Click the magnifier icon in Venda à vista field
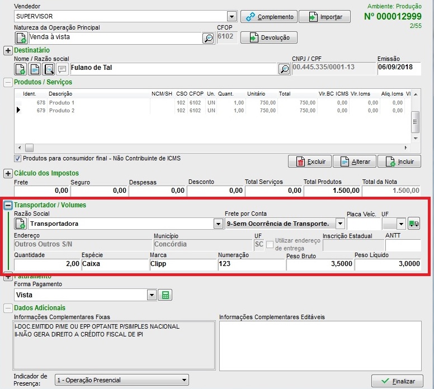This screenshot has height=389, width=434. click(x=207, y=38)
